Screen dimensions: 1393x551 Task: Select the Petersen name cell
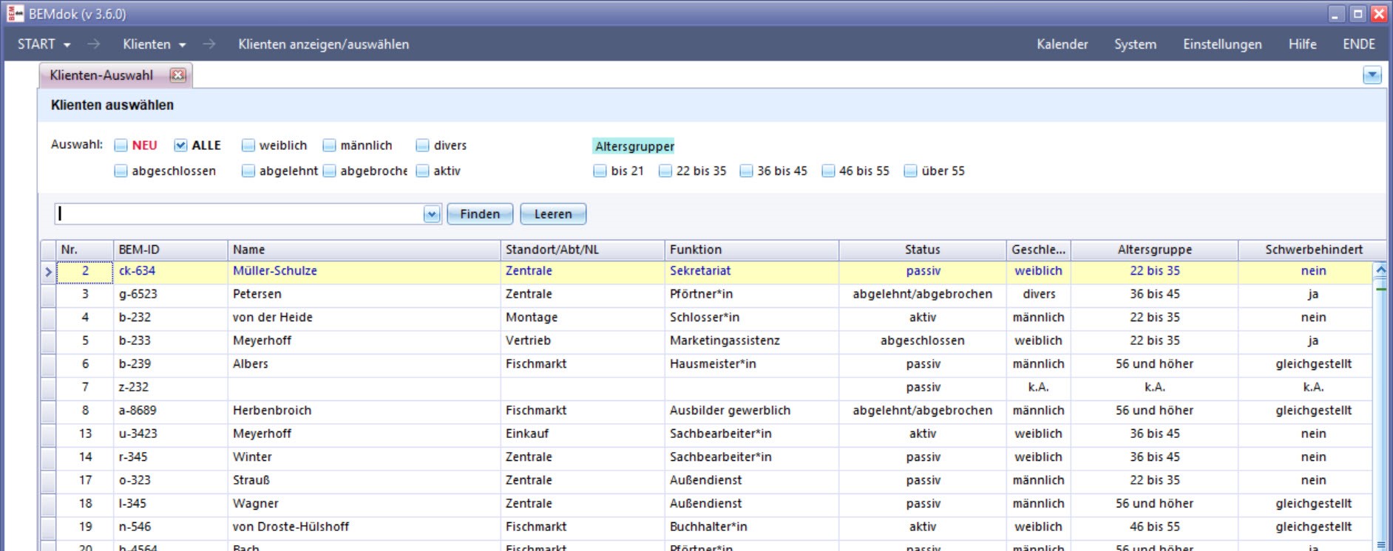coord(364,294)
